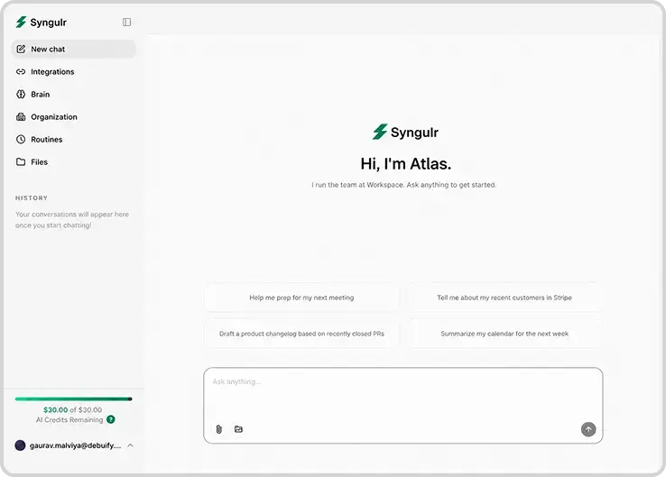Viewport: 666px width, 477px height.
Task: Open the Integrations page
Action: pyautogui.click(x=73, y=72)
